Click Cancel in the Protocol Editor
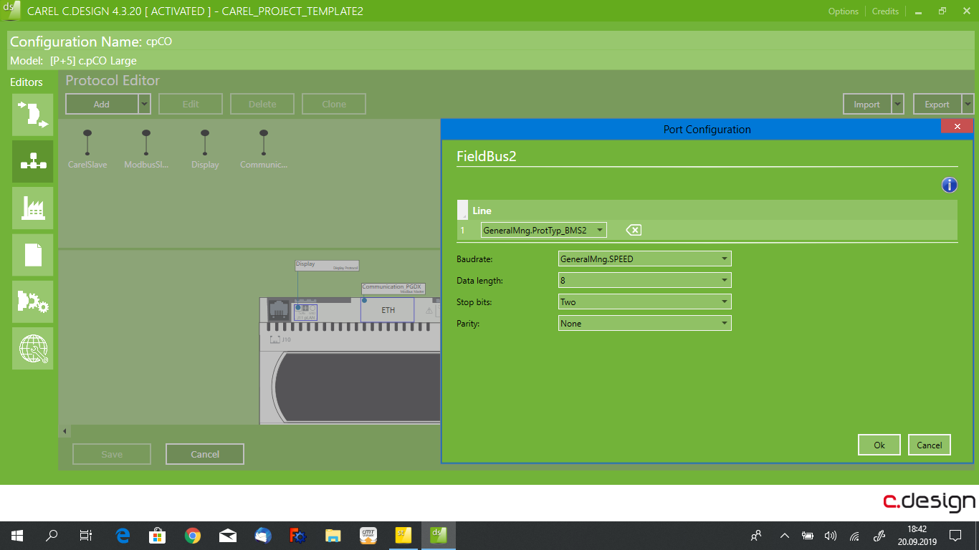This screenshot has height=550, width=979. click(x=205, y=454)
